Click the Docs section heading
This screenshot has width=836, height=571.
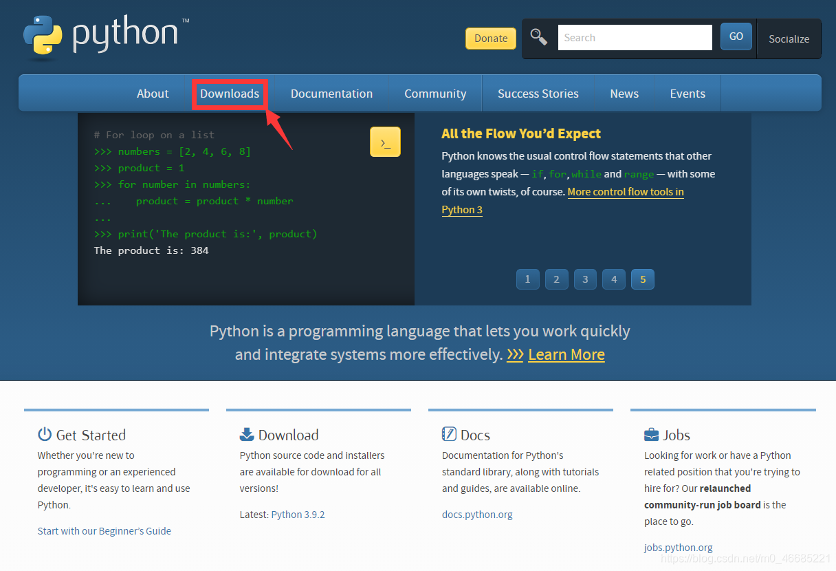click(x=475, y=435)
